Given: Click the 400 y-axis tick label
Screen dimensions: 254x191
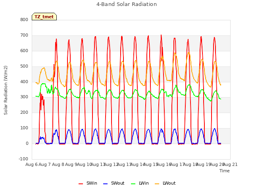Looking at the screenshot, I should [x=24, y=82].
